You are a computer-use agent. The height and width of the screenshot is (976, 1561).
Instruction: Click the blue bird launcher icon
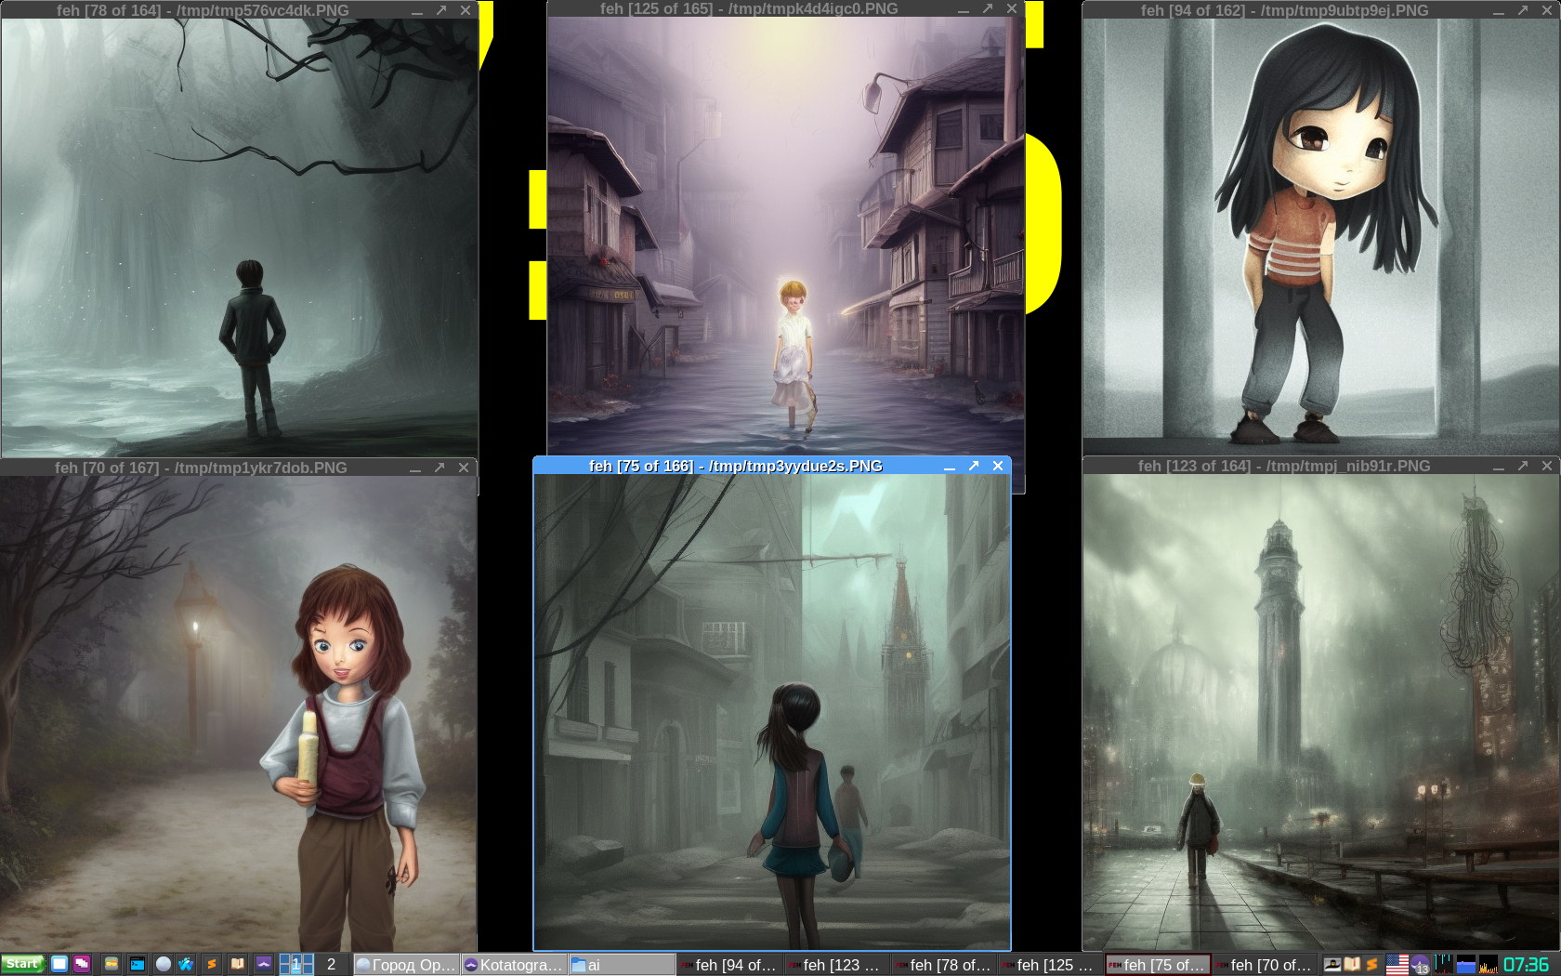pyautogui.click(x=187, y=965)
